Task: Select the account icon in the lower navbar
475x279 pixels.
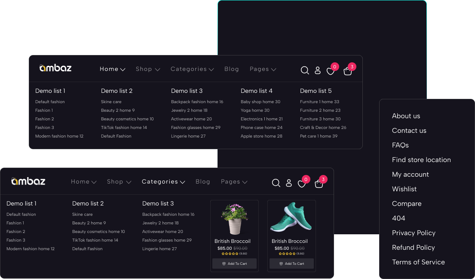Action: 289,183
